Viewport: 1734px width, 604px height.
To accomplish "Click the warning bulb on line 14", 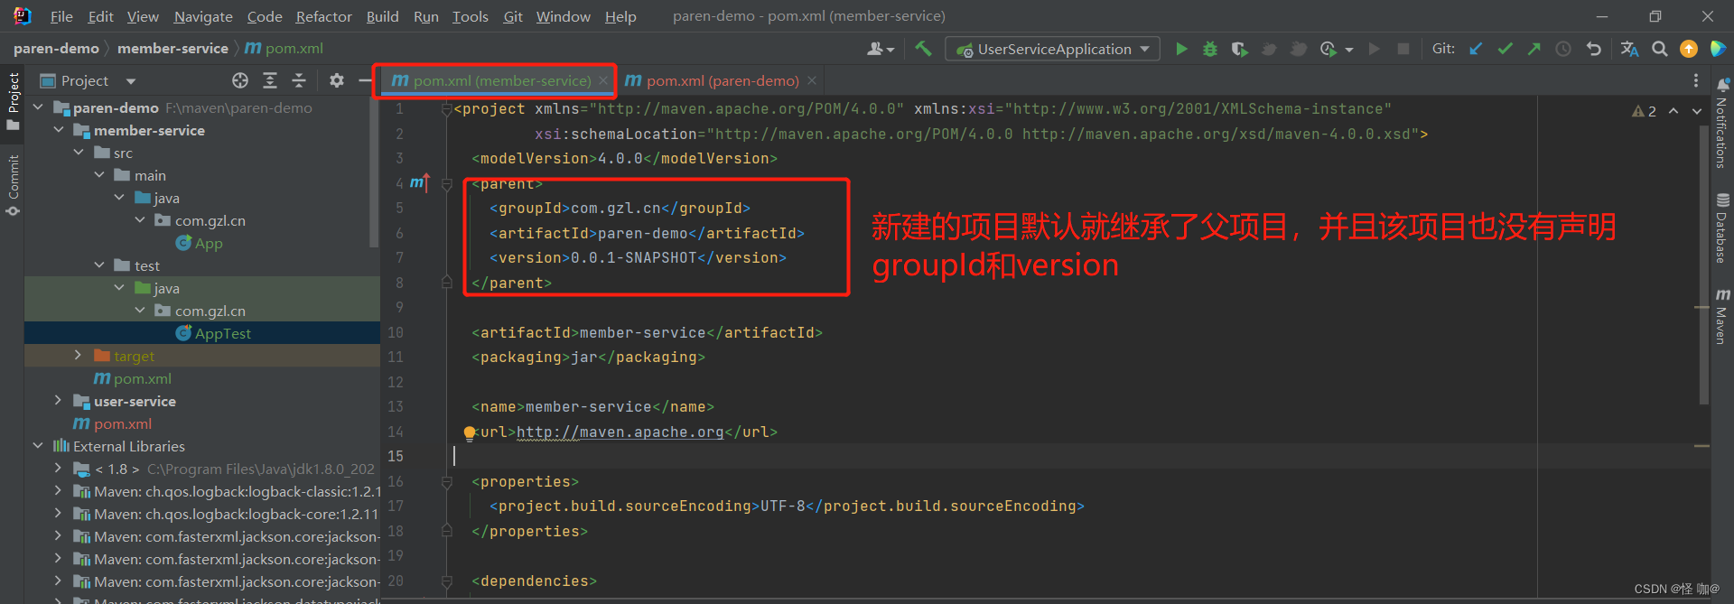I will [x=470, y=432].
